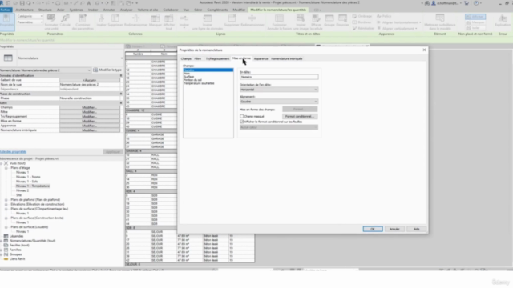
Task: Click Supprimer row icon in Lignes
Action: pyautogui.click(x=232, y=22)
